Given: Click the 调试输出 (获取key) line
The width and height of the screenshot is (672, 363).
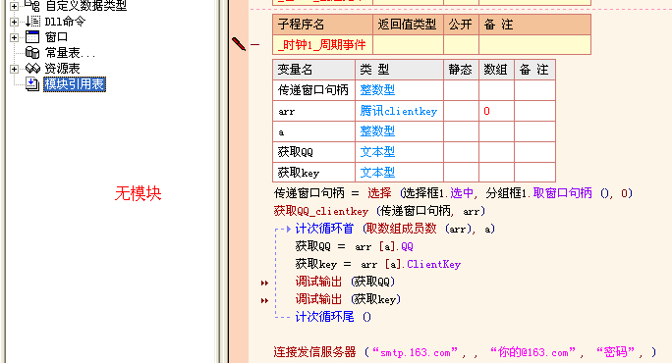Looking at the screenshot, I should (x=348, y=299).
